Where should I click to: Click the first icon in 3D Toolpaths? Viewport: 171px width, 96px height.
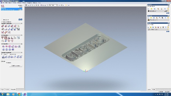[x=3, y=46]
